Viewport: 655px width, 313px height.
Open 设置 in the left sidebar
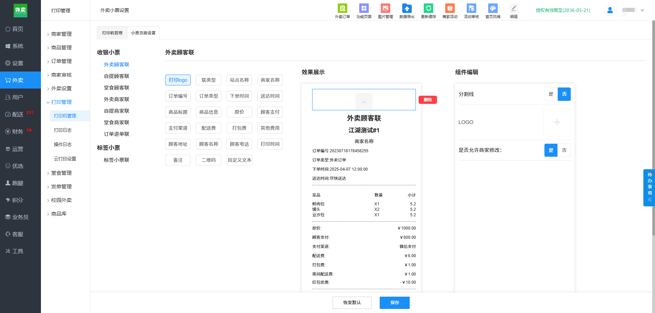pyautogui.click(x=20, y=63)
